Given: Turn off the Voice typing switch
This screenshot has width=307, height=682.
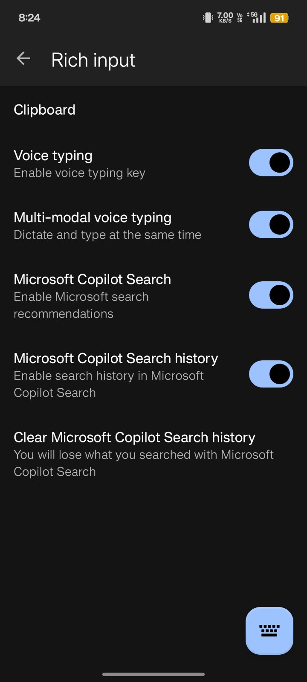Looking at the screenshot, I should tap(271, 162).
